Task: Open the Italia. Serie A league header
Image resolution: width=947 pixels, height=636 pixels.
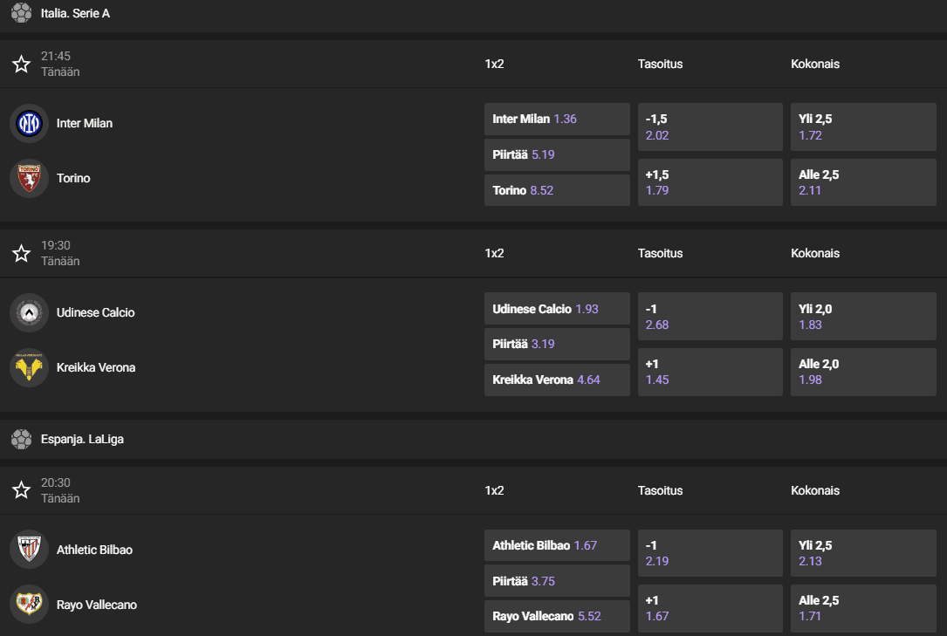Action: 75,13
